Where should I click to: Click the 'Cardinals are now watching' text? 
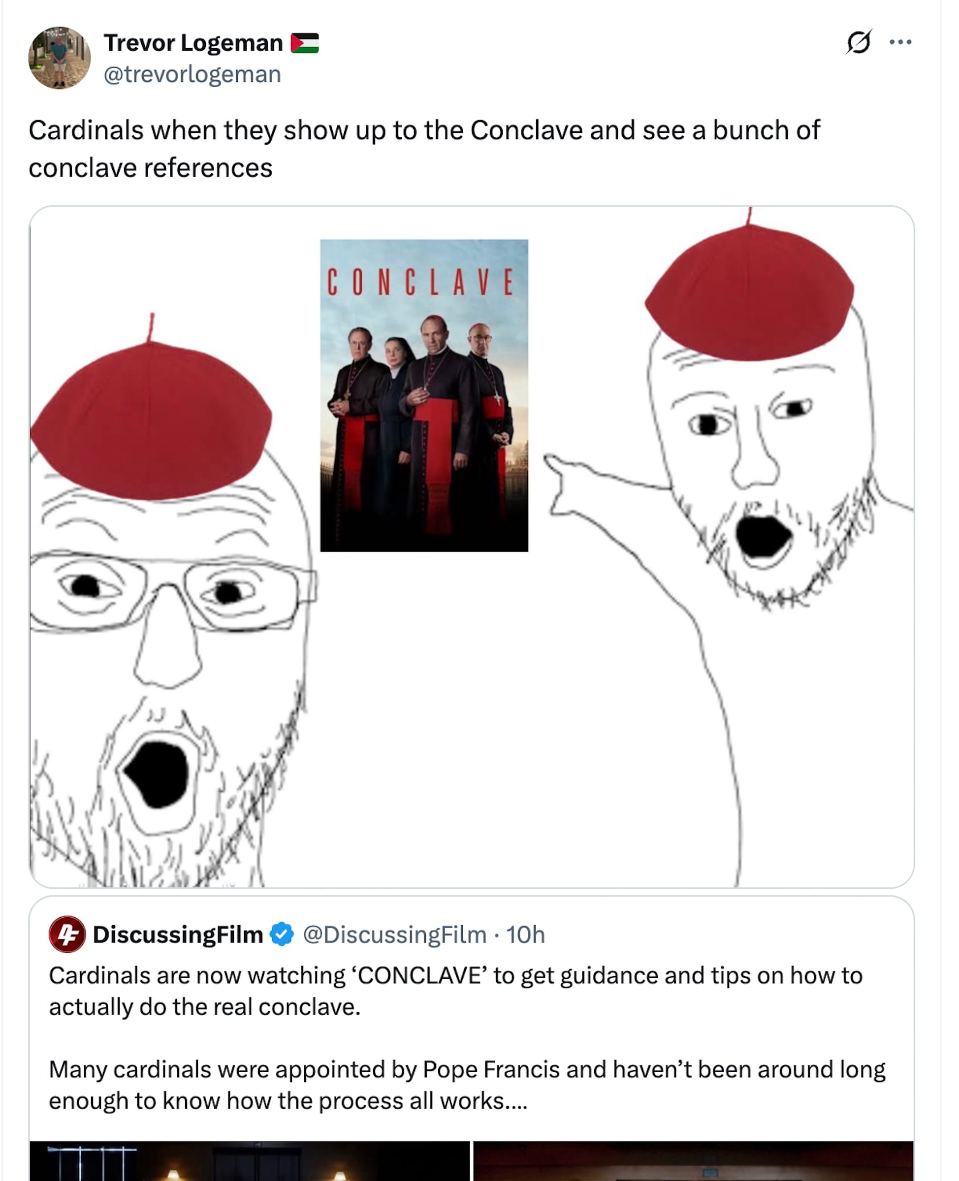pyautogui.click(x=456, y=991)
